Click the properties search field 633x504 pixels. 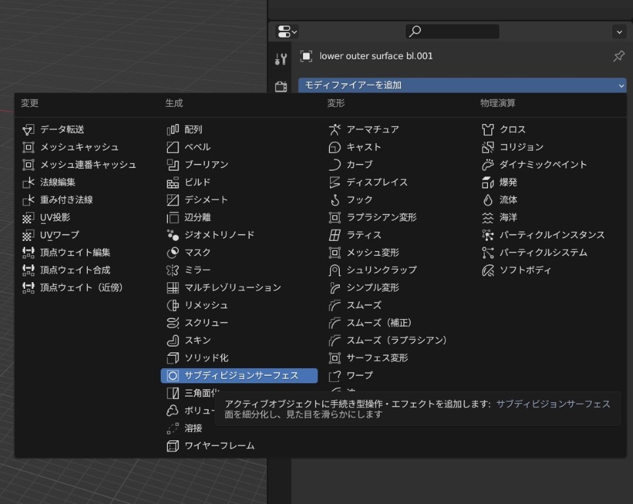[x=453, y=31]
